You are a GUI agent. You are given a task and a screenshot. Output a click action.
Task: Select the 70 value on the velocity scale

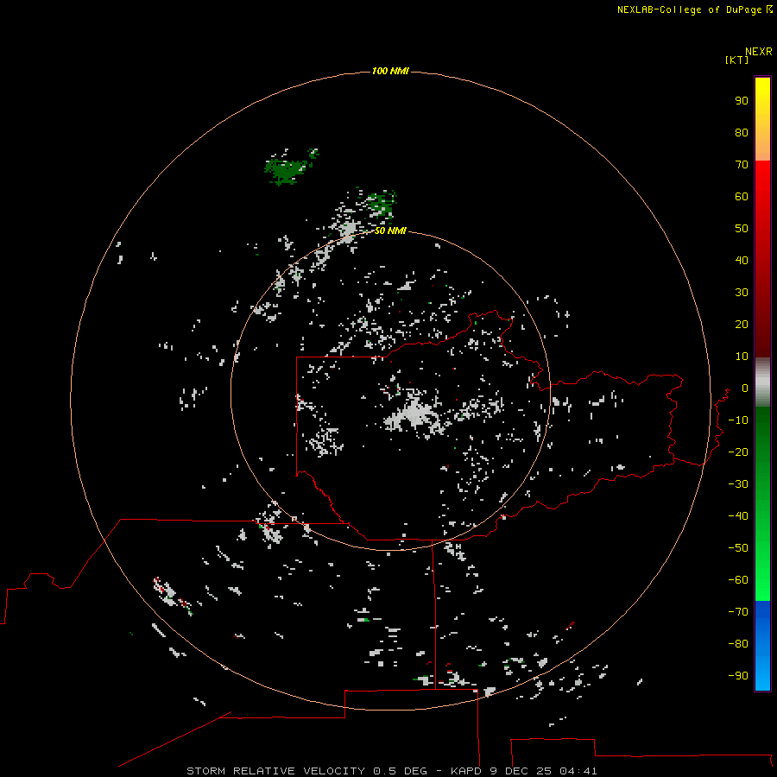[742, 165]
